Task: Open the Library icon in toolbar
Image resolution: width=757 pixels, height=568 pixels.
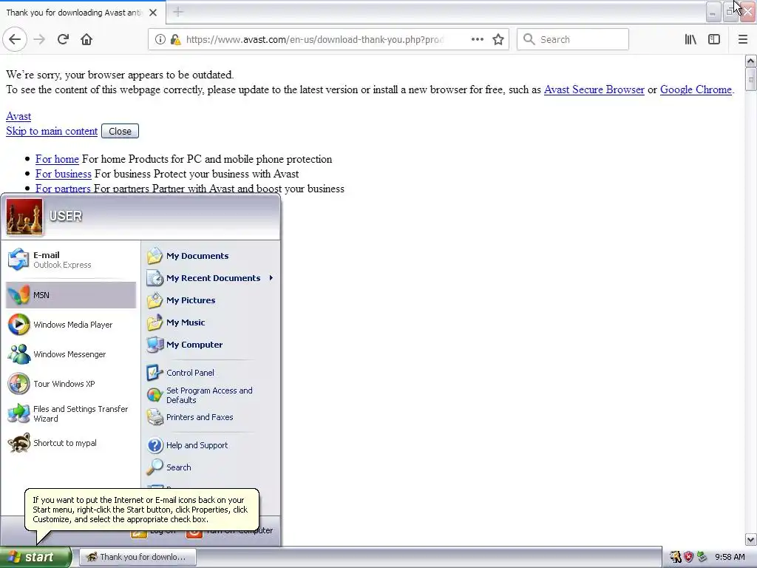Action: (690, 40)
